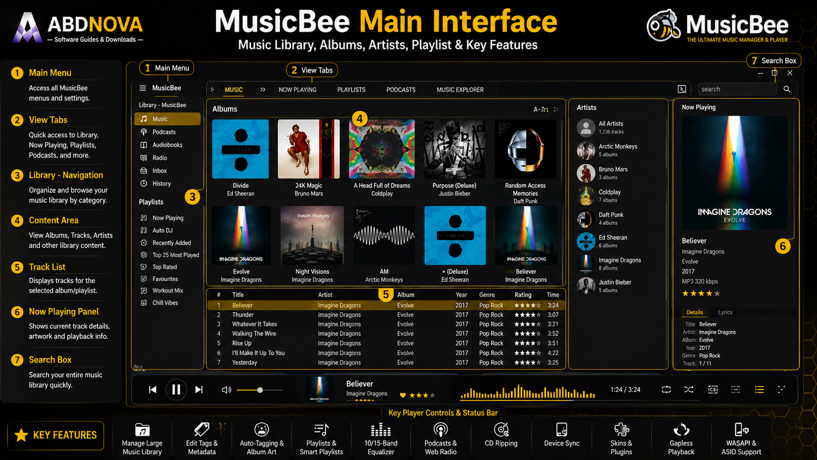
Task: Adjust the volume slider
Action: (x=259, y=390)
